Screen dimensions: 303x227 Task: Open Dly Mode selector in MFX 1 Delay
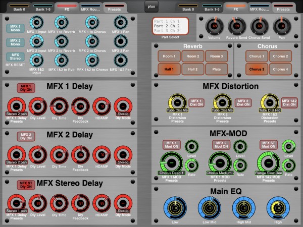[x=123, y=106]
